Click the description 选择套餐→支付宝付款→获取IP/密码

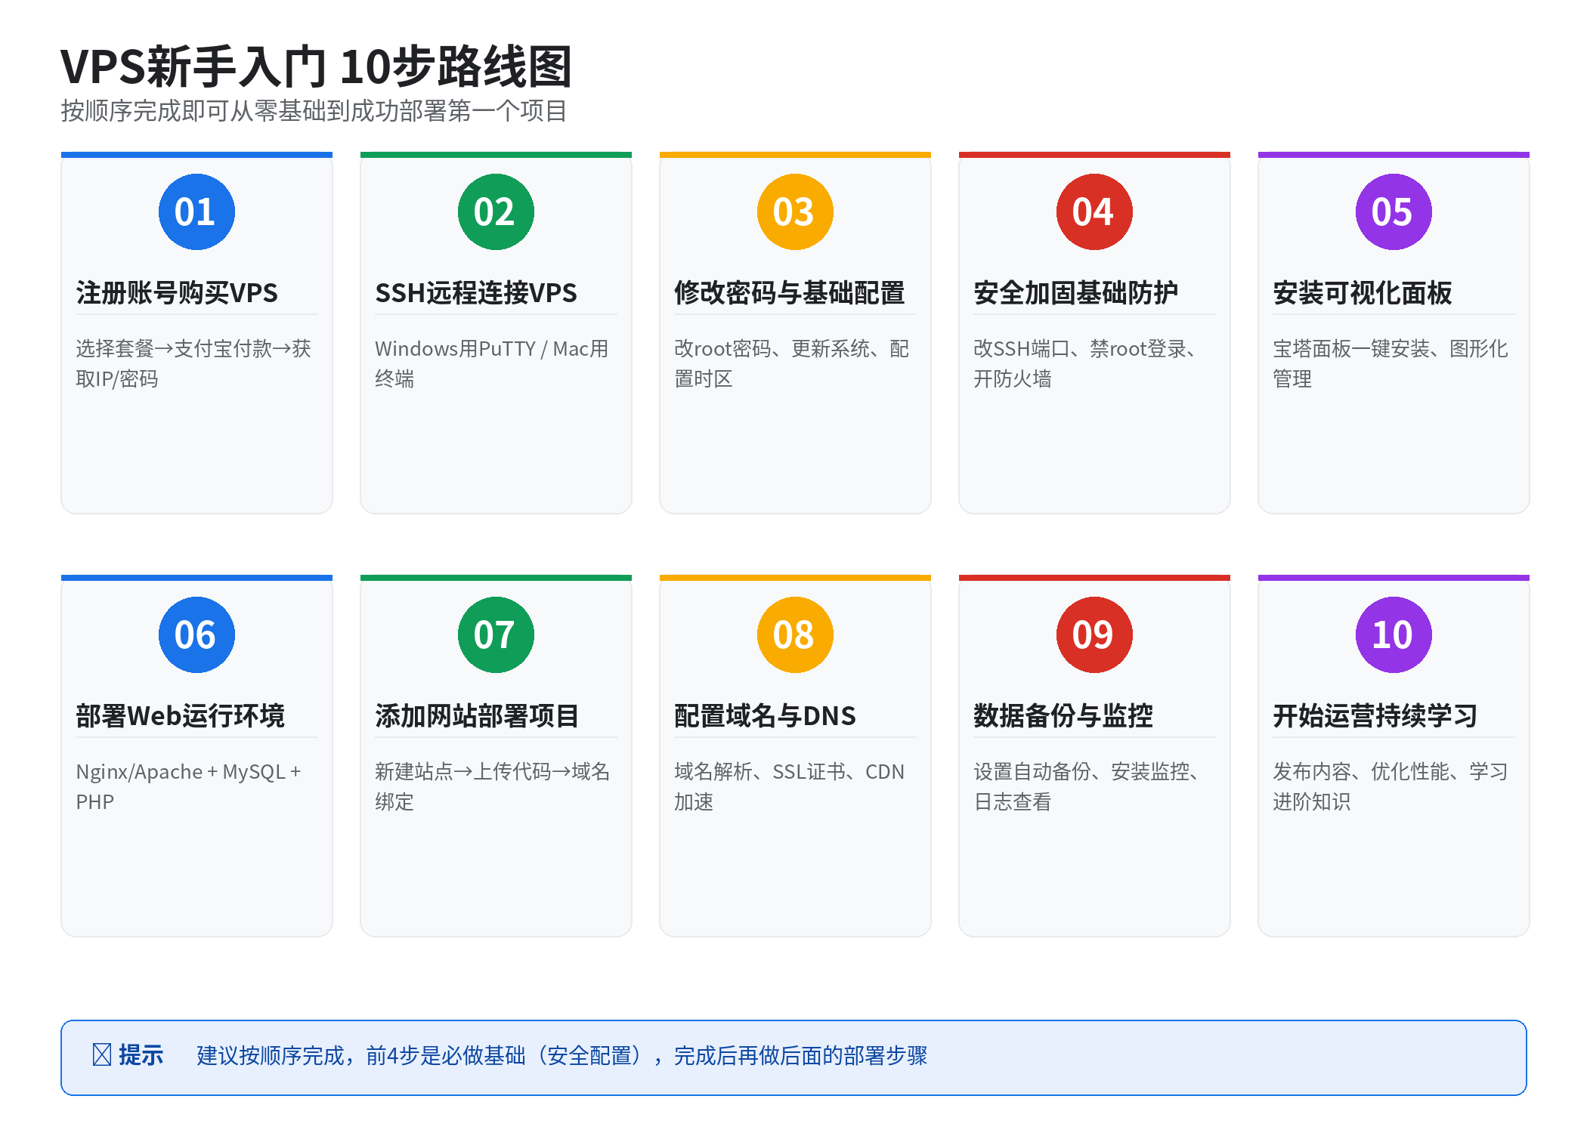coord(193,363)
